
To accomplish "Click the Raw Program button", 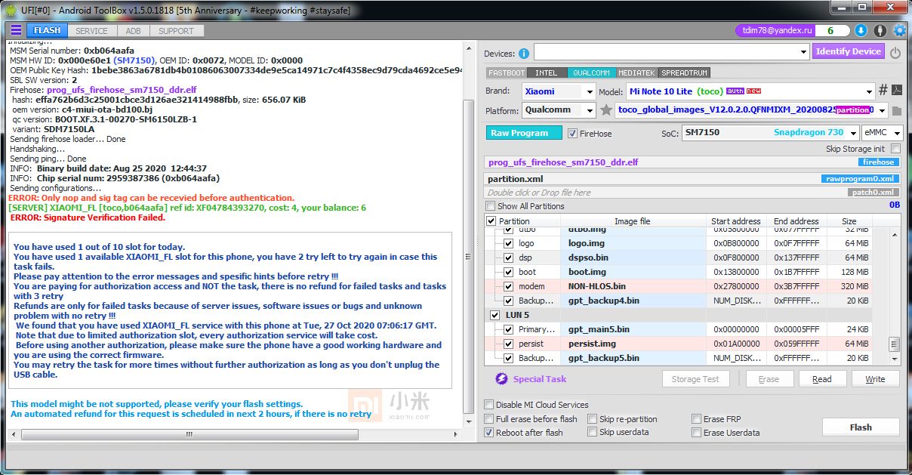I will click(524, 133).
